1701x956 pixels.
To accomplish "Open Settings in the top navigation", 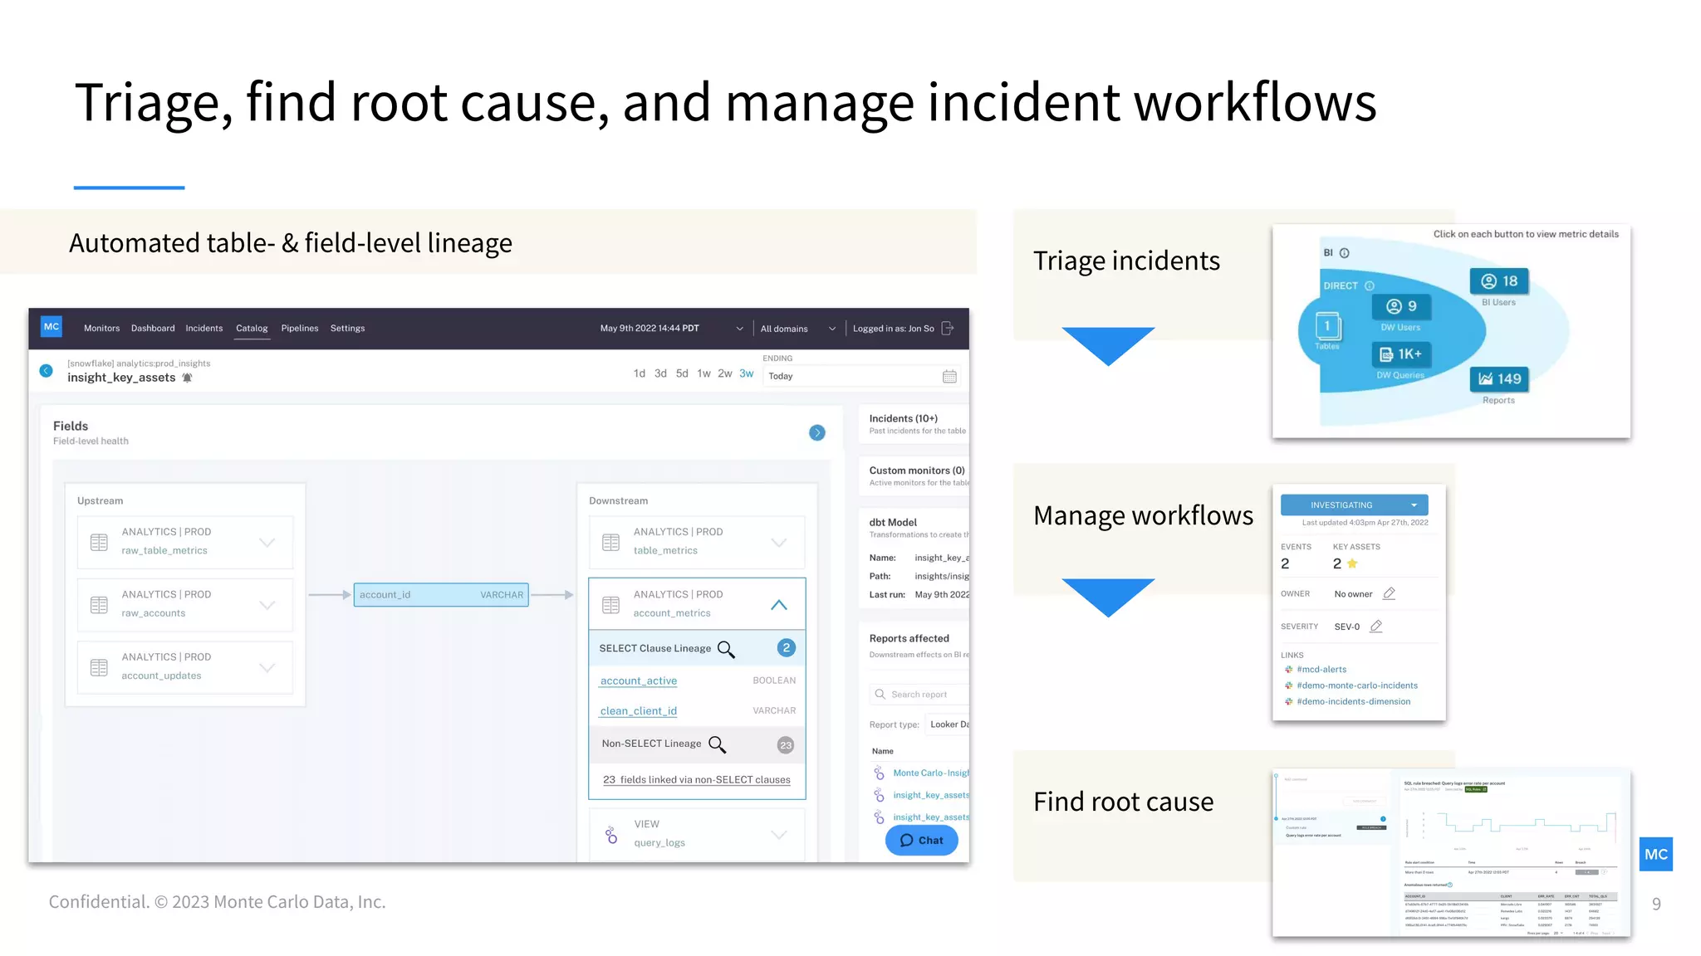I will pyautogui.click(x=347, y=329).
